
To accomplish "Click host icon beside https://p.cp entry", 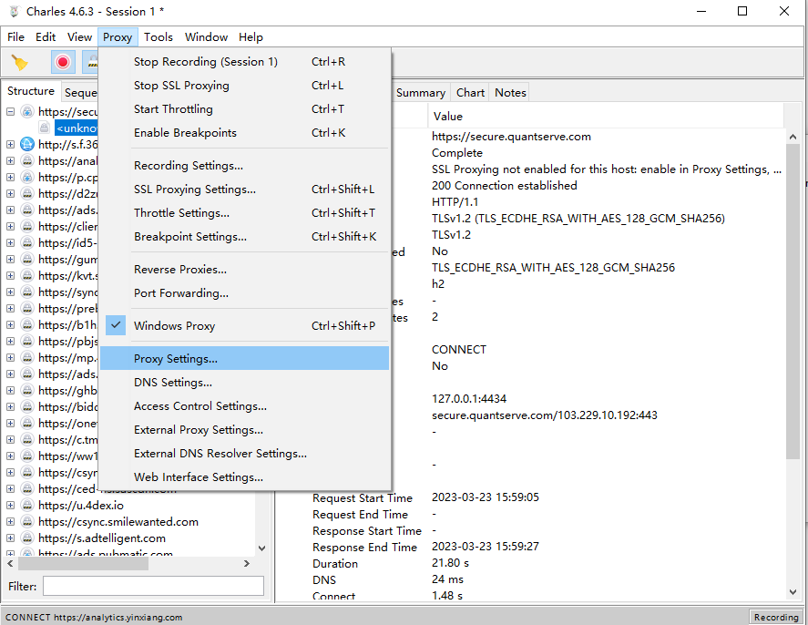I will click(27, 178).
